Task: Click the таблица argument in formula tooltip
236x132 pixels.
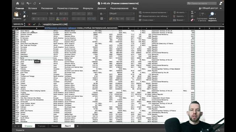Action: (x=72, y=28)
